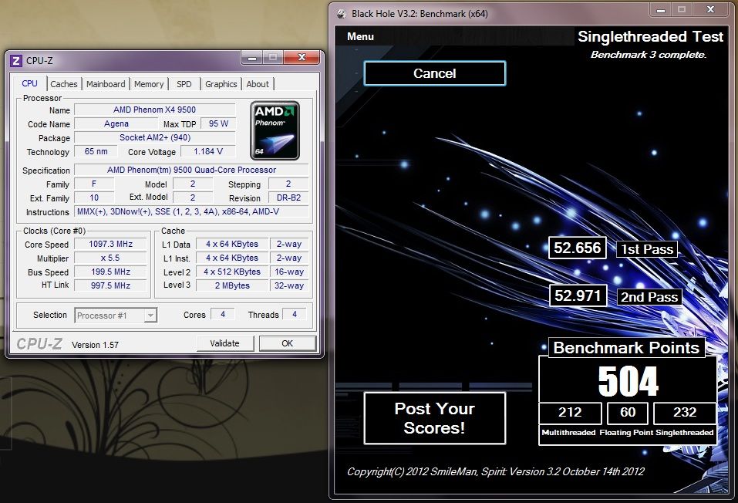Click the AMD Phenom processor logo
Image resolution: width=738 pixels, height=503 pixels.
275,130
